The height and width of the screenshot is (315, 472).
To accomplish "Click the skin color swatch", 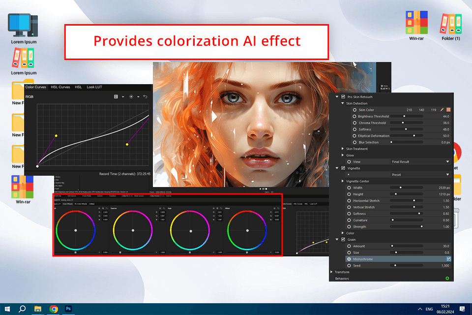I will tap(448, 110).
